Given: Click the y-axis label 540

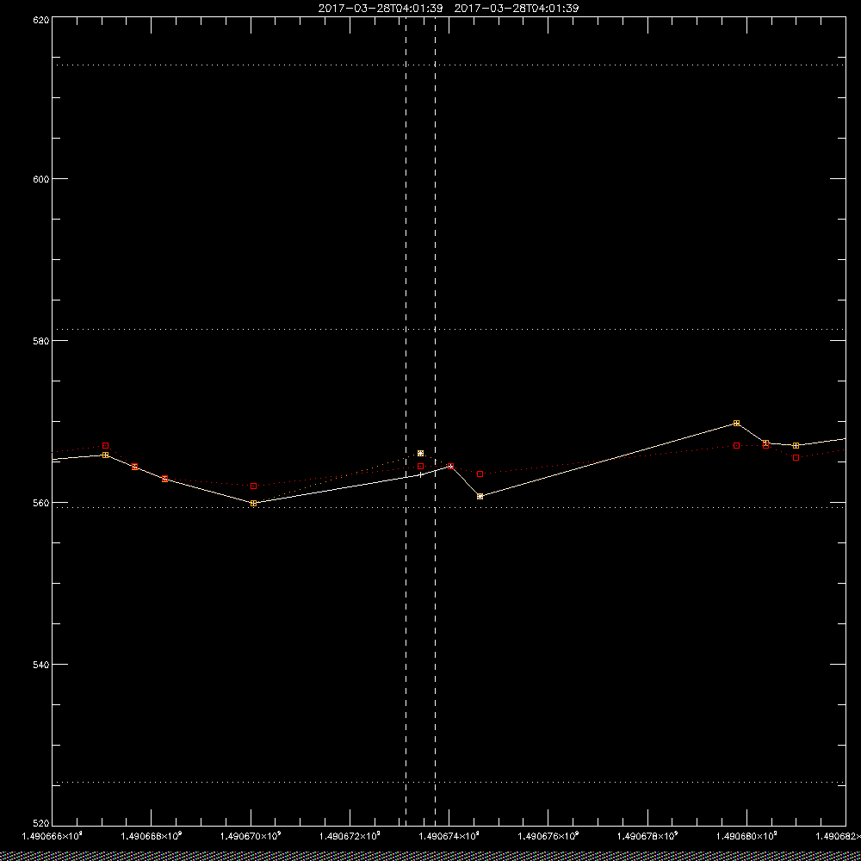Looking at the screenshot, I should pos(41,665).
